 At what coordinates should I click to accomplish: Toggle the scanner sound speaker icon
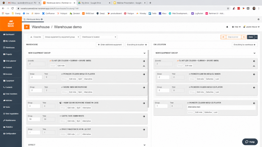(244, 37)
